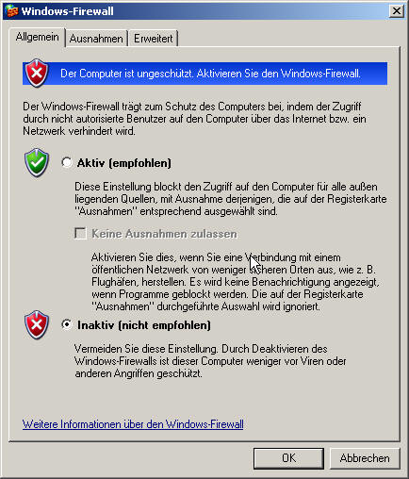Click paragraph starting 'Diese Einstellung blockt den Zugriff'
This screenshot has width=409, height=479.
tap(231, 199)
